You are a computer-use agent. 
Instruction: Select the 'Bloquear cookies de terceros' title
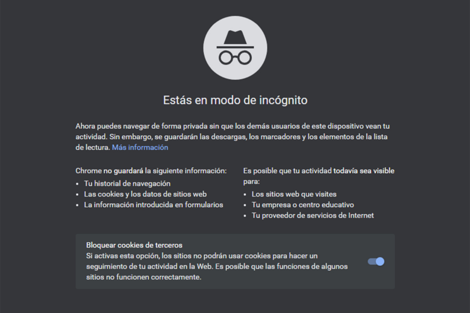pos(134,245)
